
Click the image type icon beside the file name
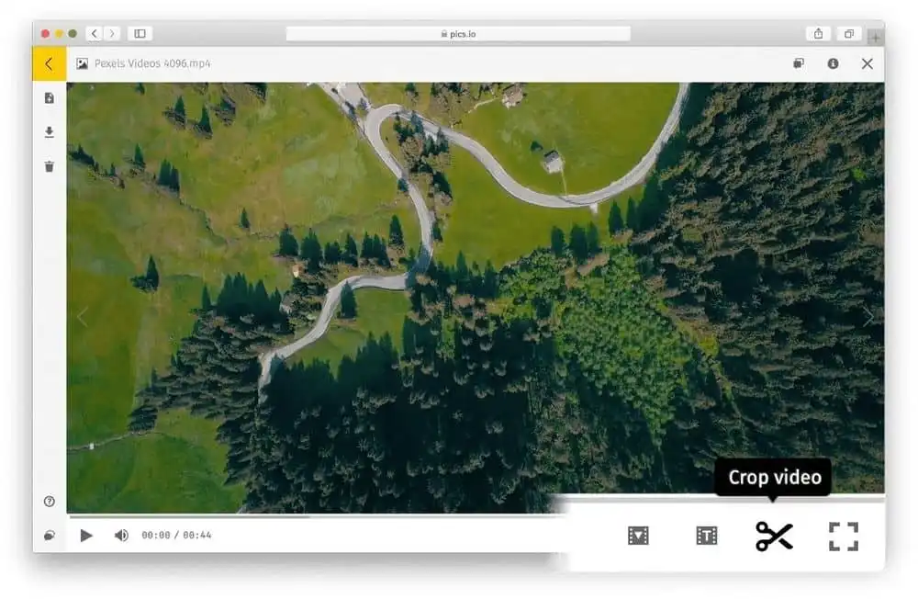[82, 63]
